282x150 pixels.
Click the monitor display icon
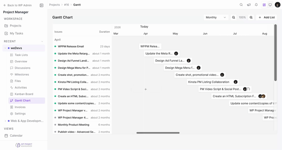[x=270, y=5]
